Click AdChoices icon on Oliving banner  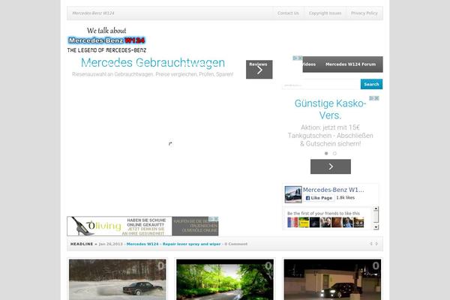point(211,219)
